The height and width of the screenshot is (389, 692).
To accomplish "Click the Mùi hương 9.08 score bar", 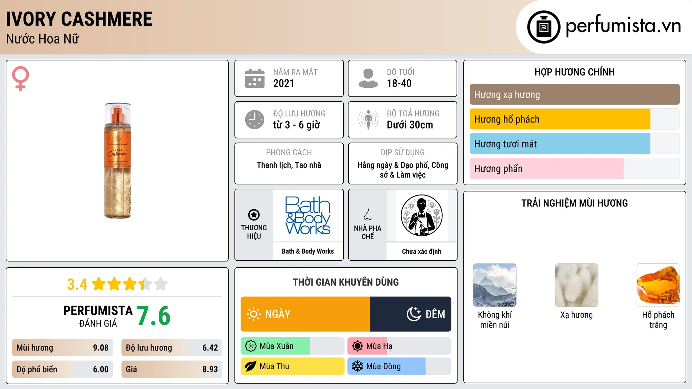I will (63, 348).
